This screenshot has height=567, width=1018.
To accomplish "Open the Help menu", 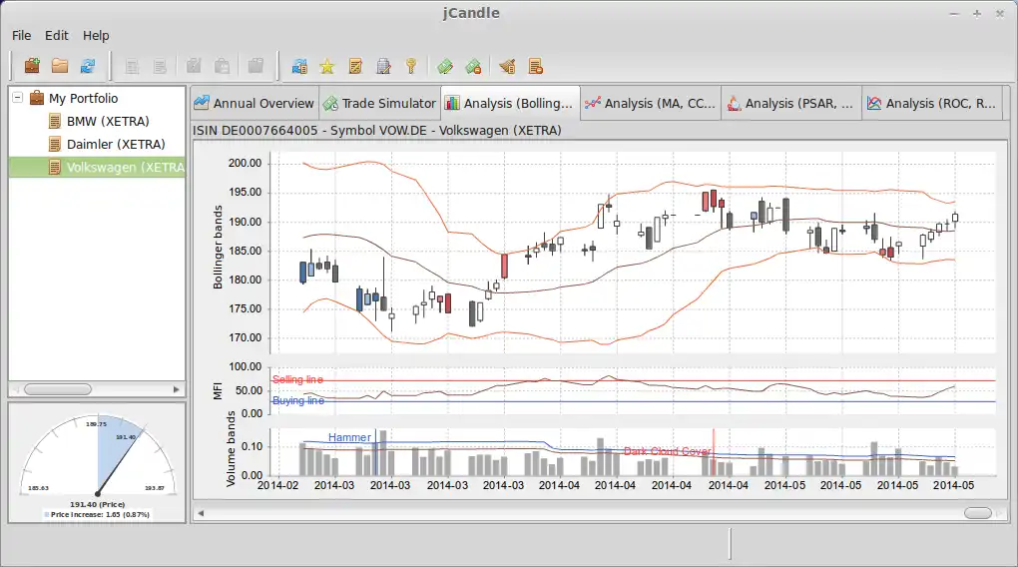I will click(96, 36).
